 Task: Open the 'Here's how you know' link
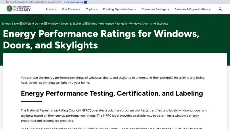tap(73, 2)
